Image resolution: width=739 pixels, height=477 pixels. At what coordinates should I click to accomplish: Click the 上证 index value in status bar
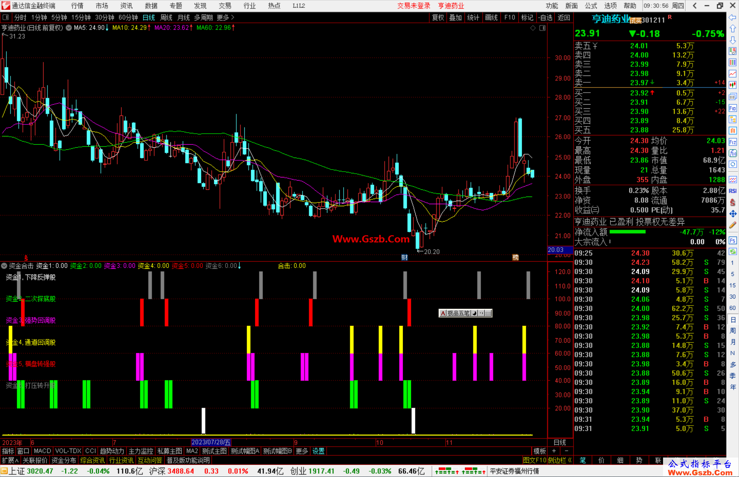(x=40, y=471)
